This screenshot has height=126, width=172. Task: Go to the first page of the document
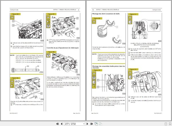(57, 124)
